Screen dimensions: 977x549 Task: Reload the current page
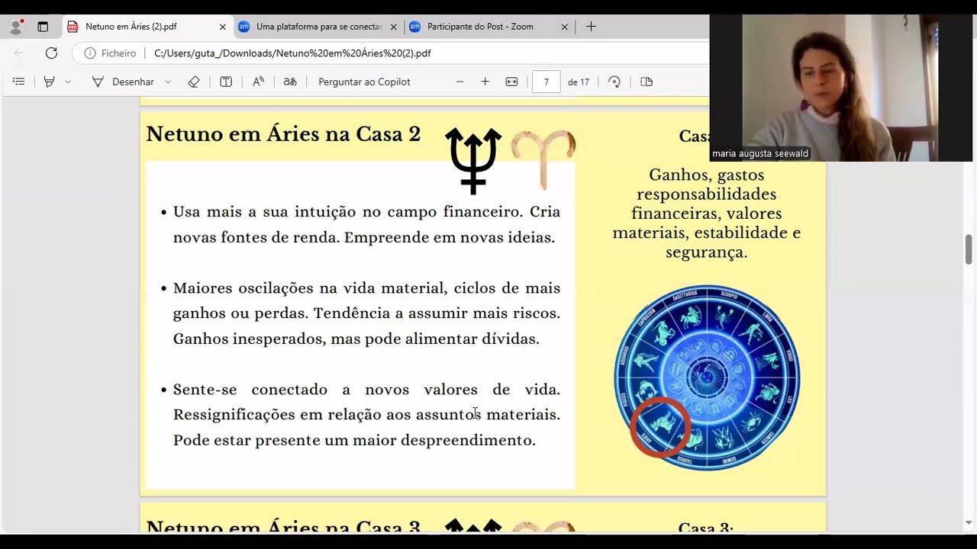tap(51, 53)
